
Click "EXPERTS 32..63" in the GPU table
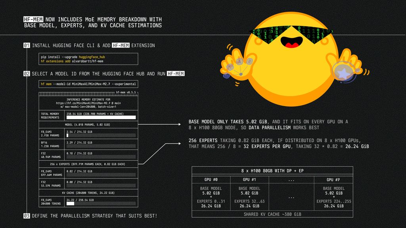pos(249,201)
